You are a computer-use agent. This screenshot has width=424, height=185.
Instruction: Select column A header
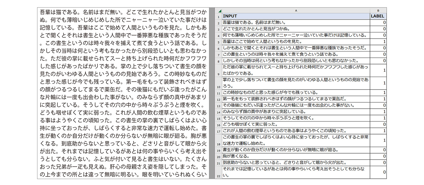[296, 11]
